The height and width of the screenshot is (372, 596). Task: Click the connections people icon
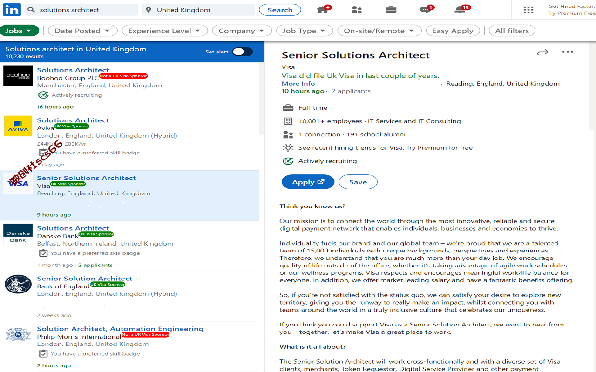point(288,134)
